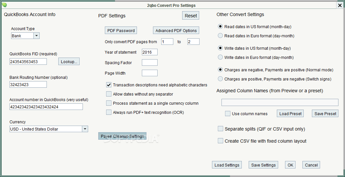Viewport: 345px width, 177px height.
Task: Open Advanced PDF Options
Action: 176,30
